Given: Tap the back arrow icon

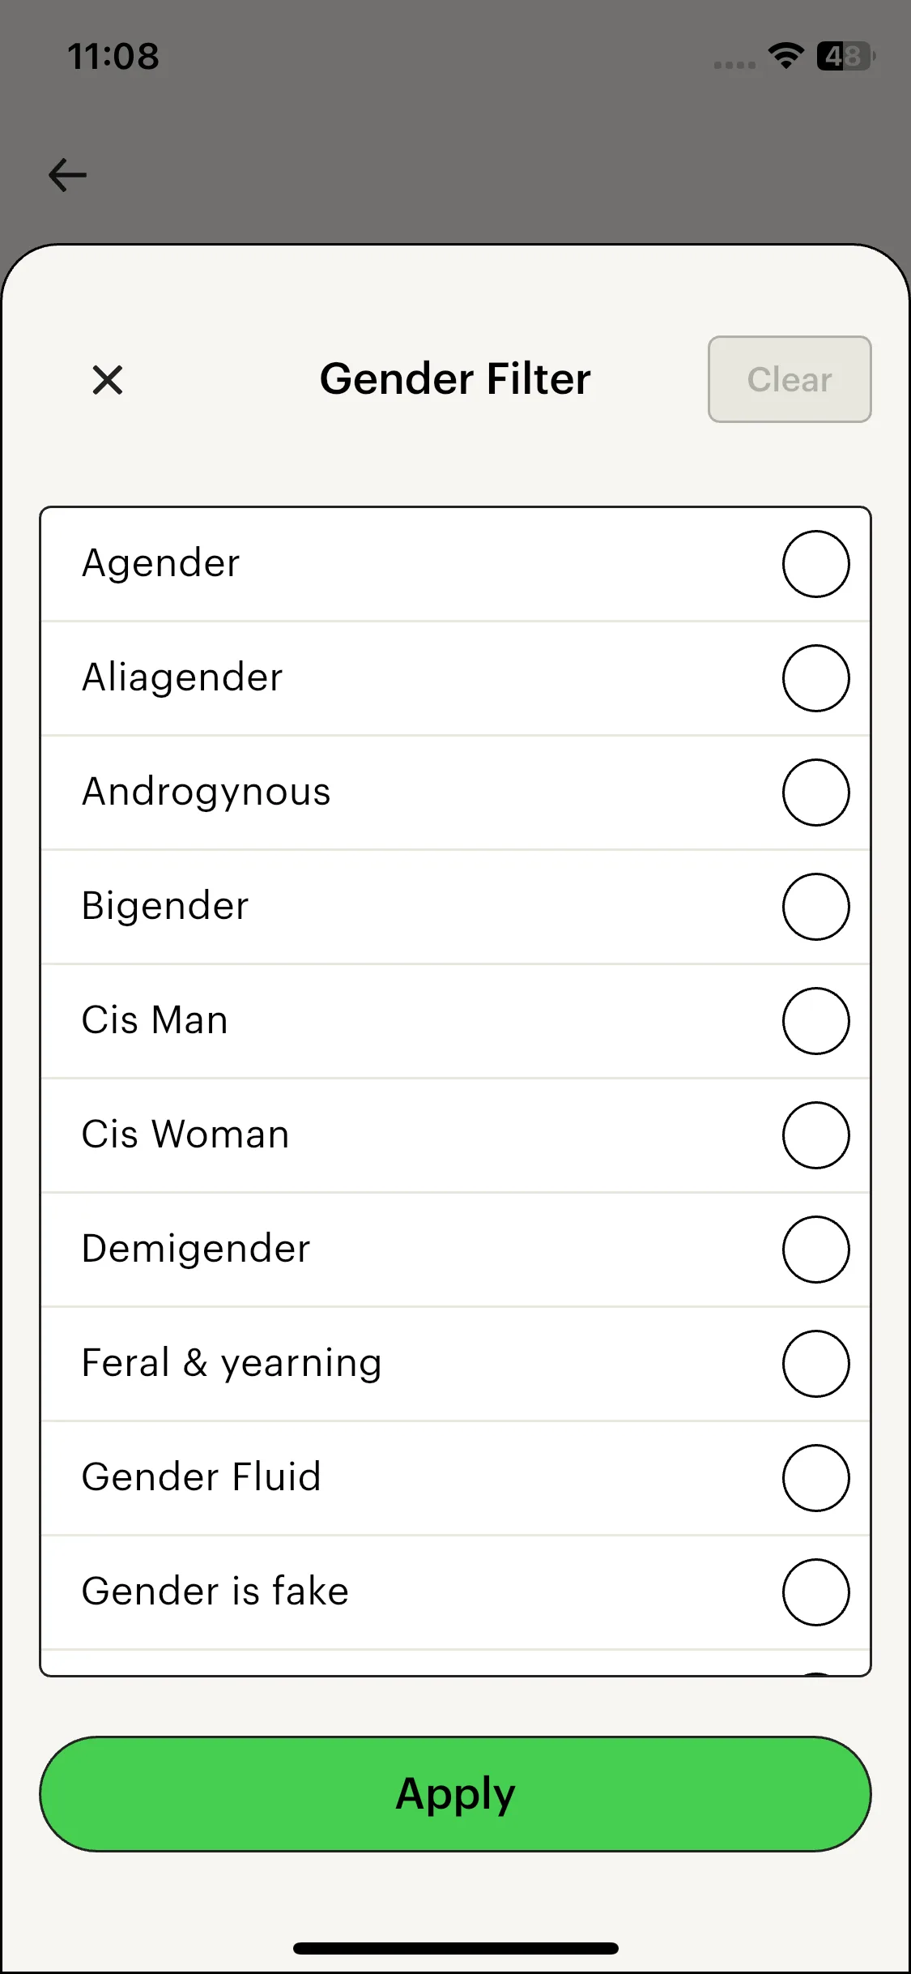Looking at the screenshot, I should 68,175.
